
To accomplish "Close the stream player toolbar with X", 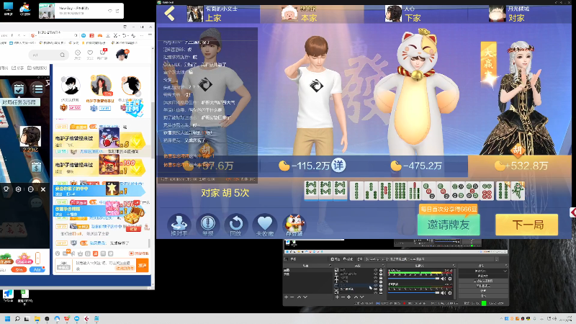I will (x=43, y=189).
